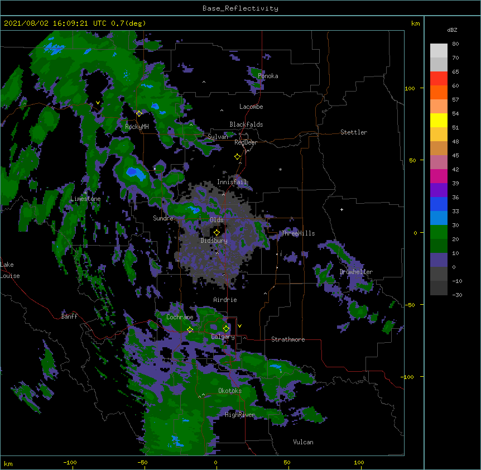Click the -100 tick on the bottom axis
The image size is (481, 470).
point(70,462)
